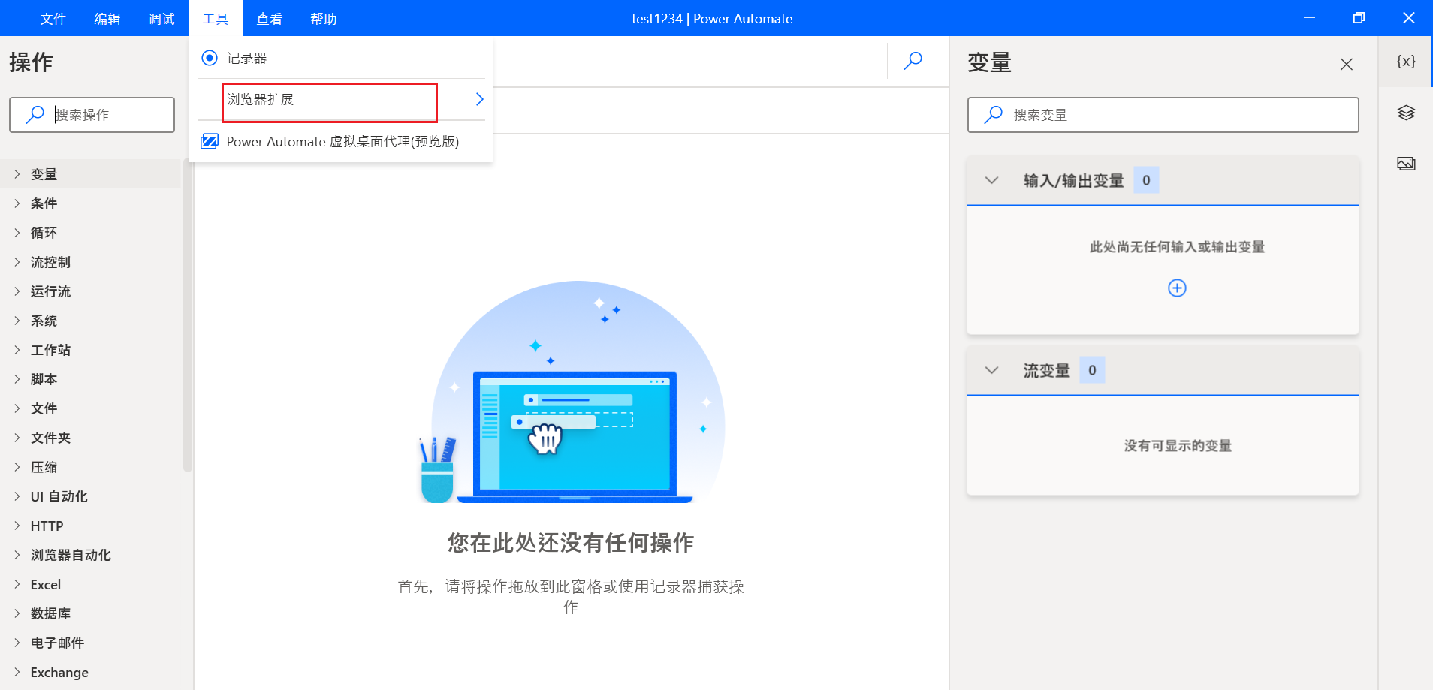Click the 搜索变量 input field
Viewport: 1433px width, 690px height.
pos(1163,115)
